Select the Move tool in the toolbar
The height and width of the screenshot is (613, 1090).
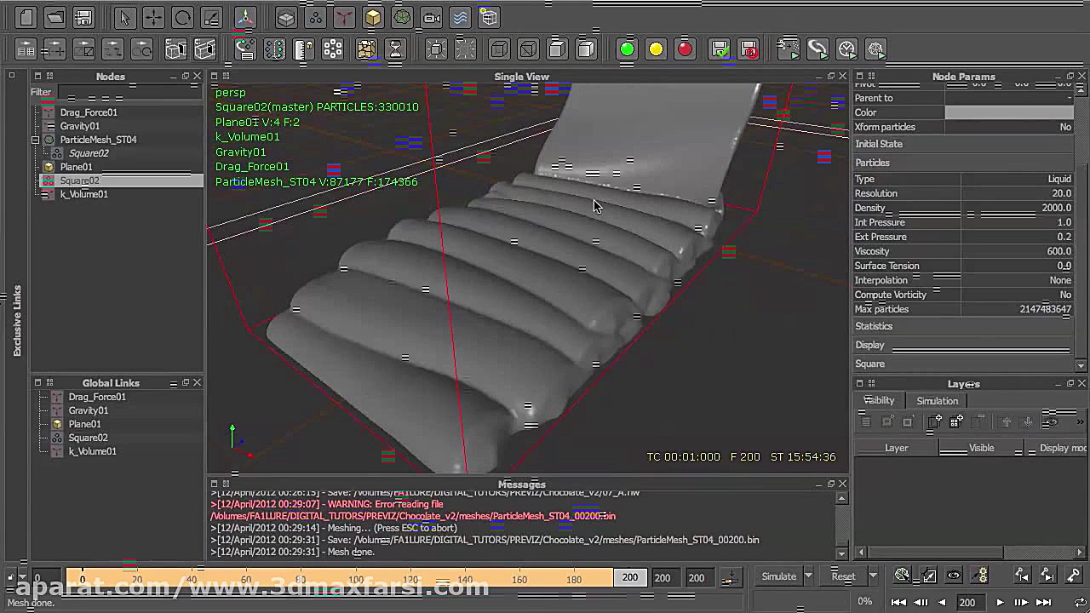pyautogui.click(x=152, y=17)
